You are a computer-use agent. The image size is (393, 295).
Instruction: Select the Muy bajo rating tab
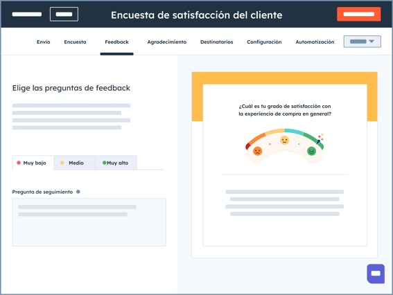click(33, 163)
